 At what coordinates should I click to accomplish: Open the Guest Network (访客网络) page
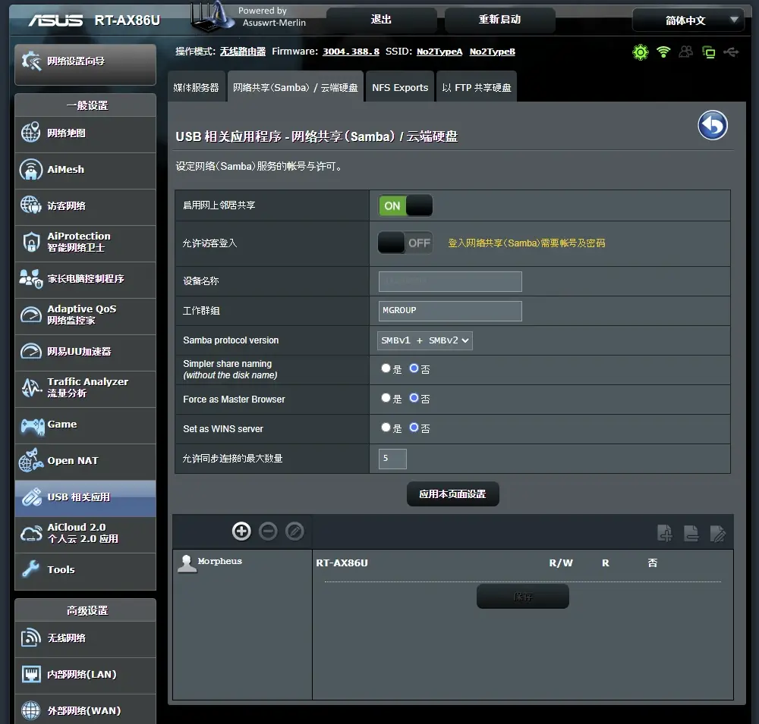(85, 206)
